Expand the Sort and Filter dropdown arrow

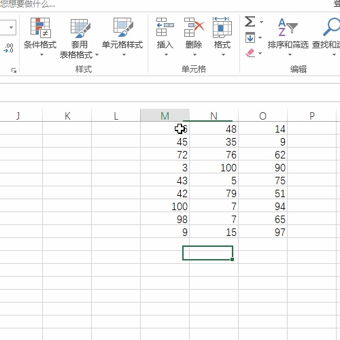click(290, 54)
